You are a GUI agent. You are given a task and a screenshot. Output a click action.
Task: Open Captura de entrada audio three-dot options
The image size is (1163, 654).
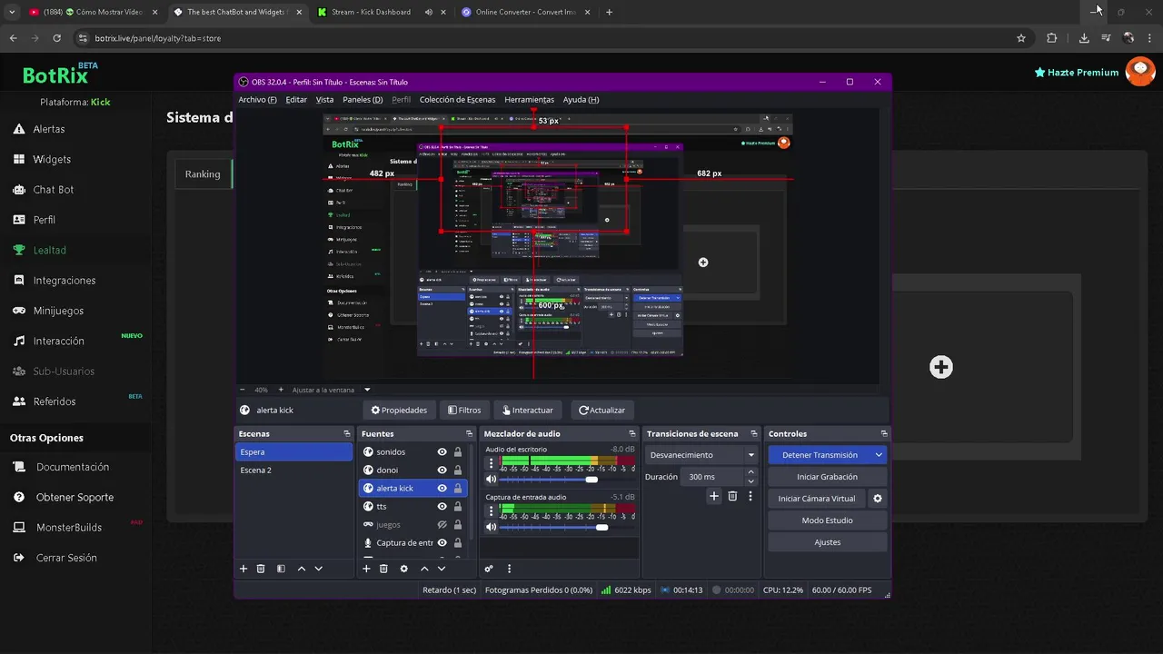tap(492, 510)
